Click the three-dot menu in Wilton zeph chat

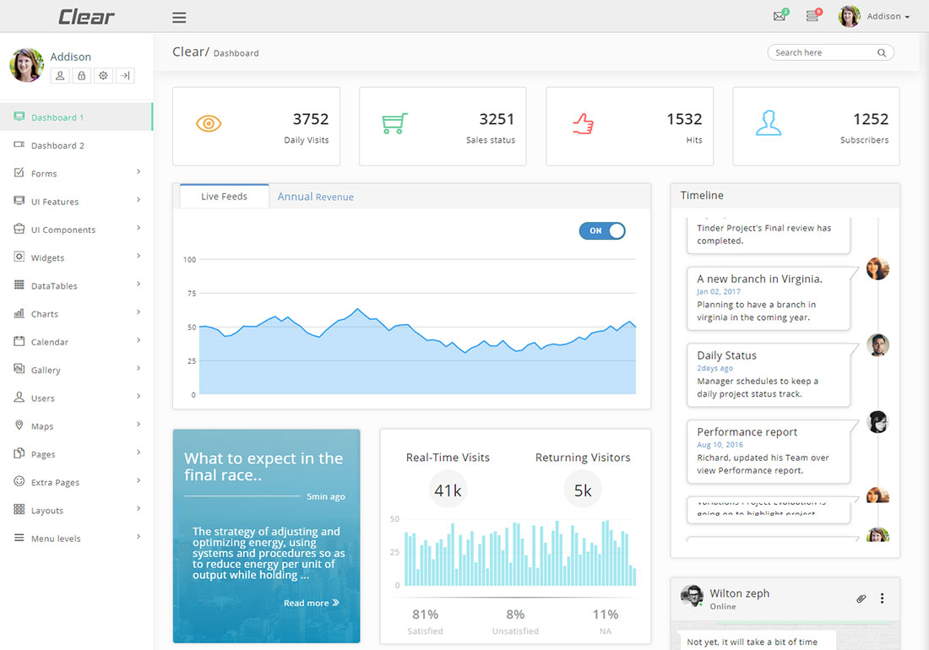[x=883, y=598]
